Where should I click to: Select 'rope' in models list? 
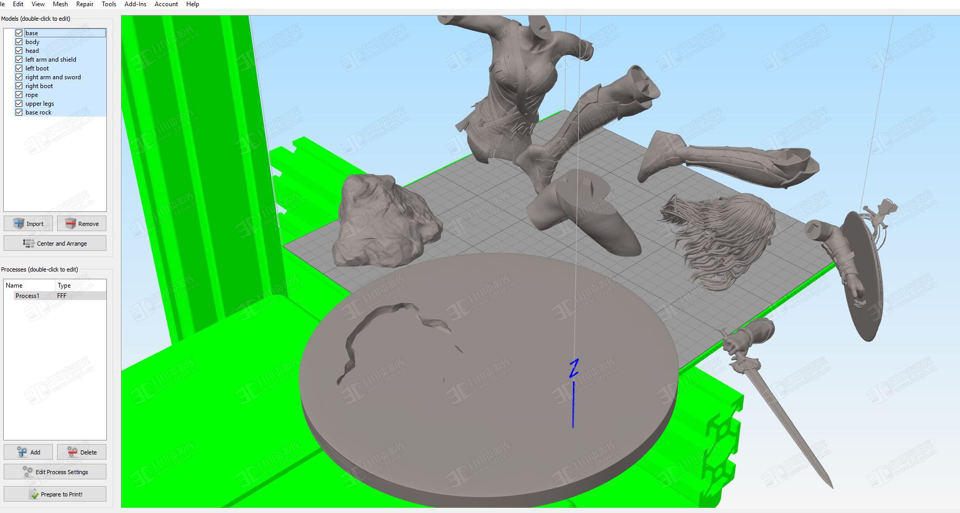pyautogui.click(x=32, y=94)
